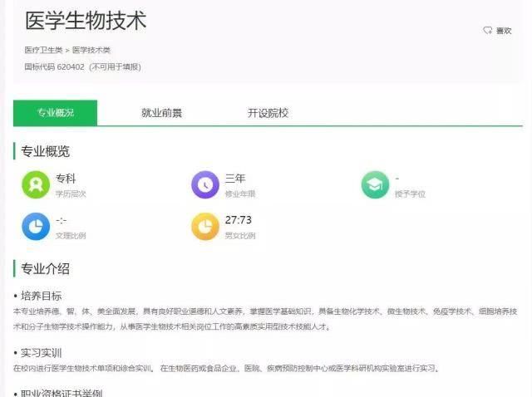The width and height of the screenshot is (532, 397).
Task: Click the 培养目标 subheading
Action: coord(41,296)
